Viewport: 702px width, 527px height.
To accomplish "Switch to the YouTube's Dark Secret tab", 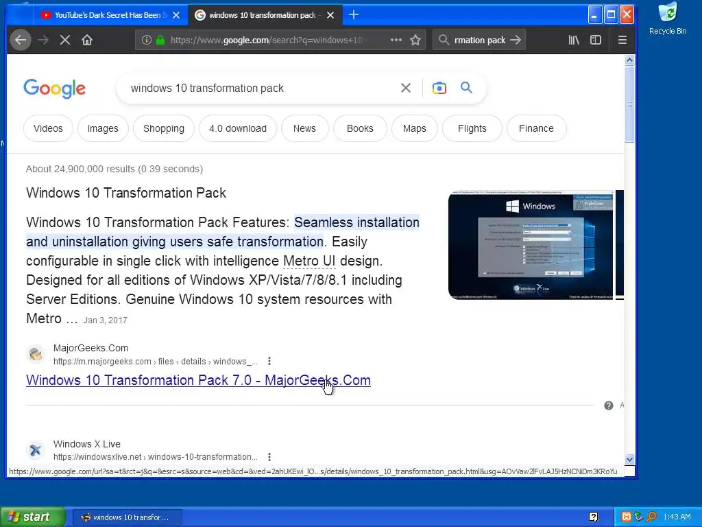I will (110, 15).
